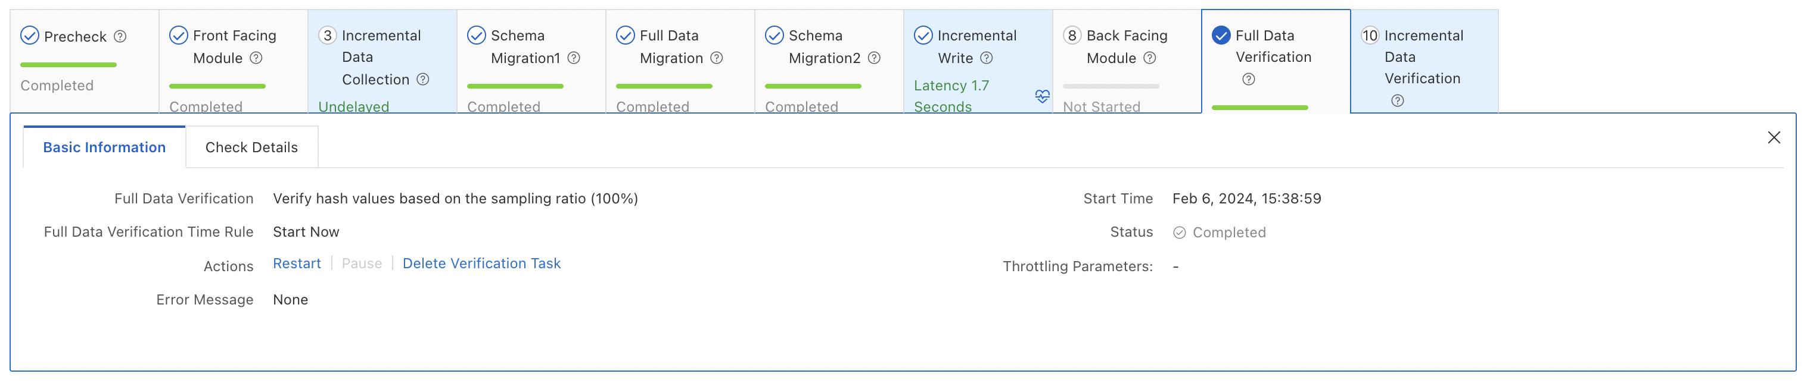
Task: Open Incremental Data Verification help icon
Action: point(1398,101)
